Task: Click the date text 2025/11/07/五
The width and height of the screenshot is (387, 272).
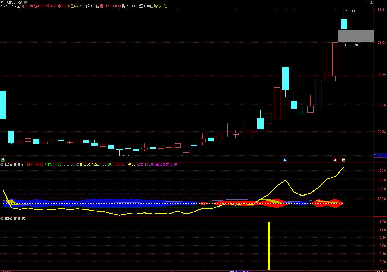Action: click(x=10, y=6)
